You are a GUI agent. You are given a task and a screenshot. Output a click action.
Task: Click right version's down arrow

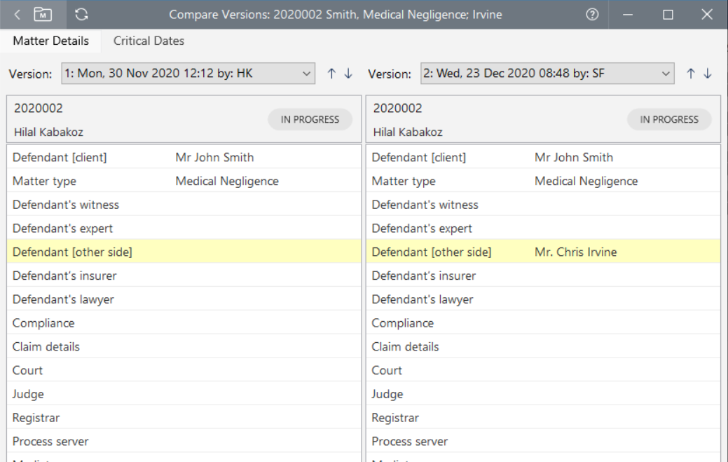(708, 74)
